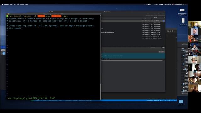
Task: Click the volume icon in menu bar
Action: point(157,4)
